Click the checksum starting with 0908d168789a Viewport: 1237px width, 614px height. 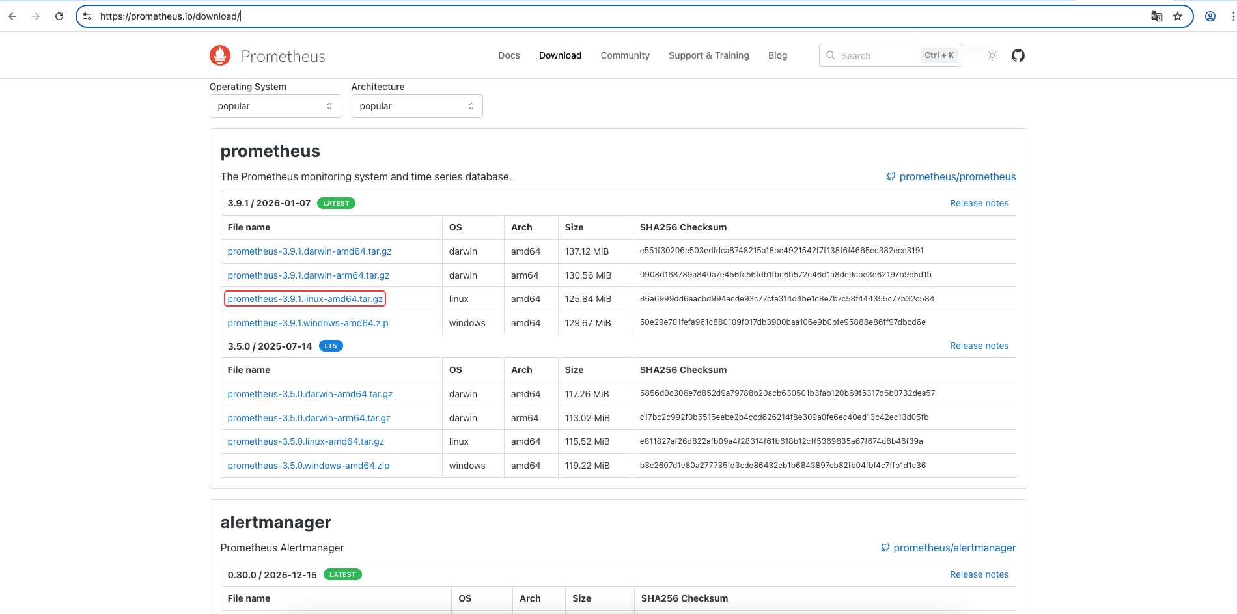click(786, 275)
